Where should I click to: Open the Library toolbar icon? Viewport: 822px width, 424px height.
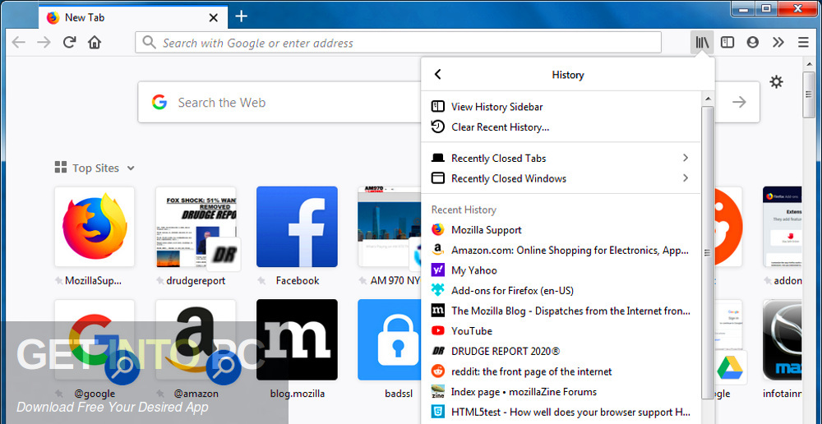point(702,43)
